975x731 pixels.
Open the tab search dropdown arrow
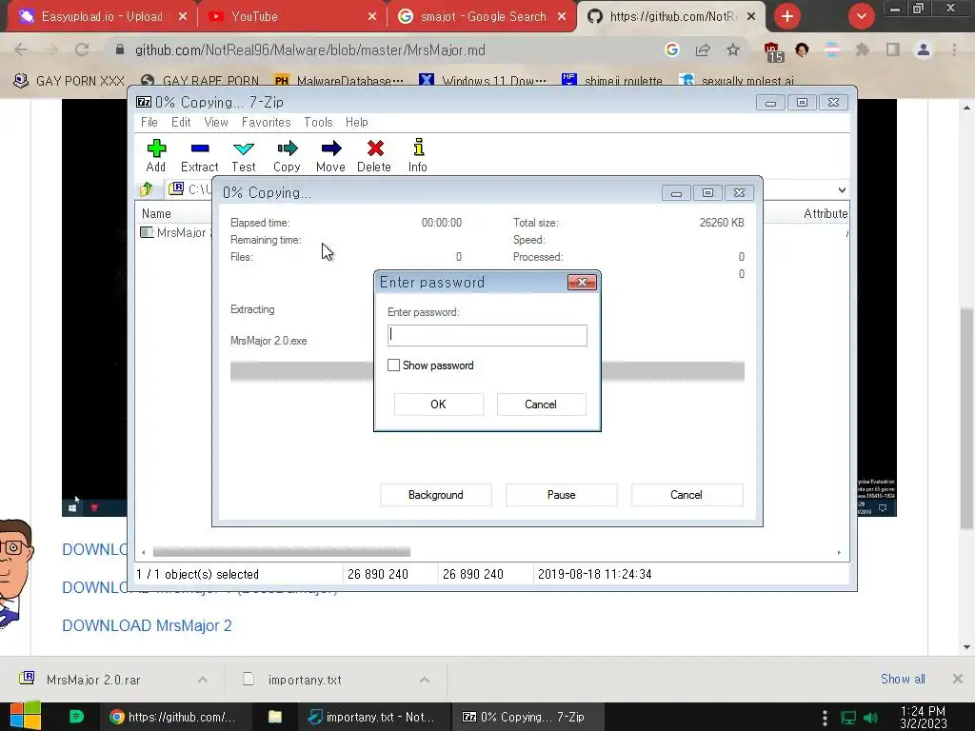[861, 16]
